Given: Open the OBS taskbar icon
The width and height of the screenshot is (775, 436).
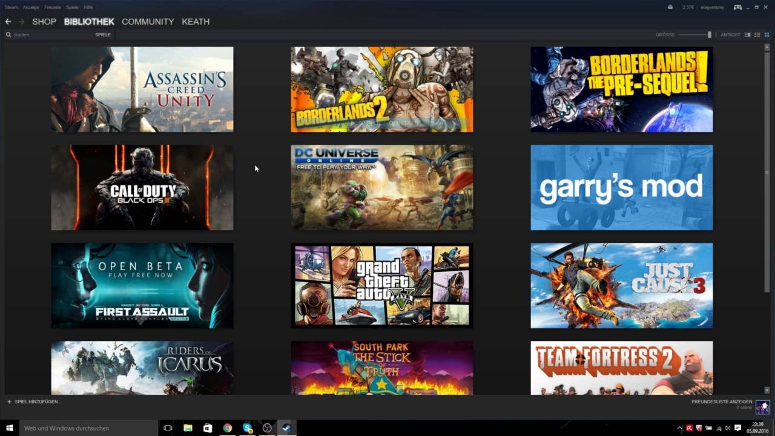Looking at the screenshot, I should tap(267, 428).
